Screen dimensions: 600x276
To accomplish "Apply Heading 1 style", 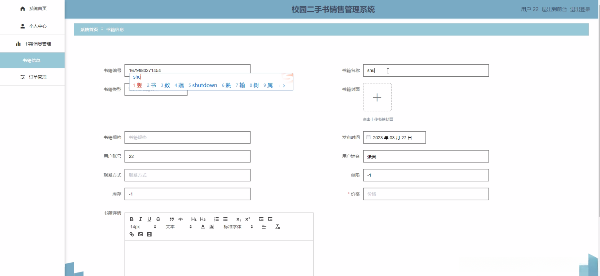I will (194, 219).
